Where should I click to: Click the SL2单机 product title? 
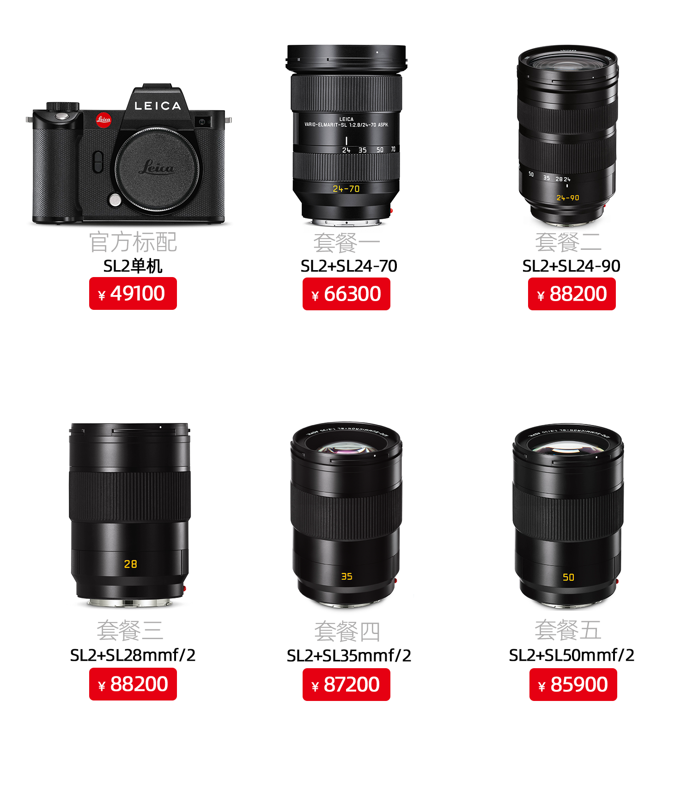133,266
